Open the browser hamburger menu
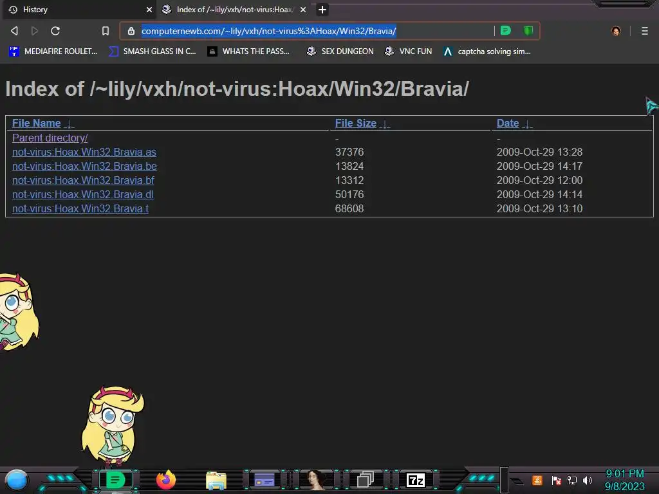The height and width of the screenshot is (494, 659). tap(645, 31)
